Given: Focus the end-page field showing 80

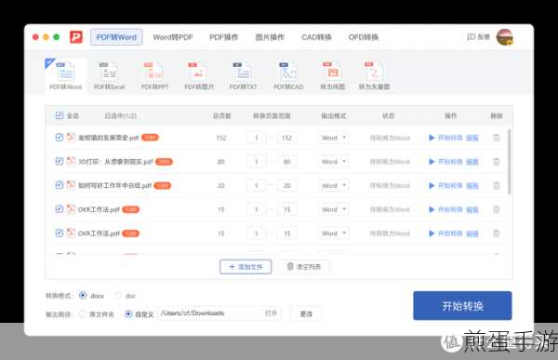Looking at the screenshot, I should 286,162.
